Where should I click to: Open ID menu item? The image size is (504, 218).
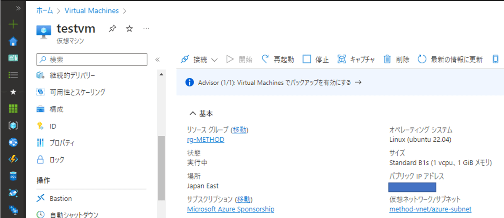coord(53,126)
